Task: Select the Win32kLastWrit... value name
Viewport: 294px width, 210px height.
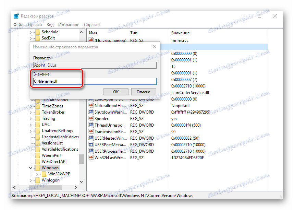Action: (110, 158)
